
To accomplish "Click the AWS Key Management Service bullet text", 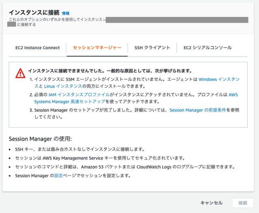I will [100, 158].
